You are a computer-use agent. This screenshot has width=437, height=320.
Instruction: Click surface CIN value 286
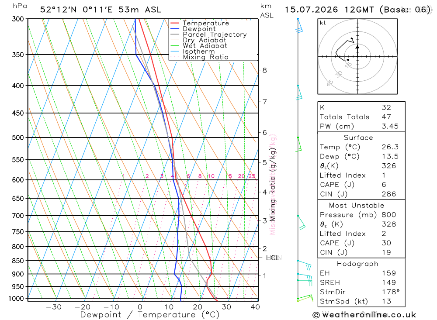pyautogui.click(x=389, y=194)
